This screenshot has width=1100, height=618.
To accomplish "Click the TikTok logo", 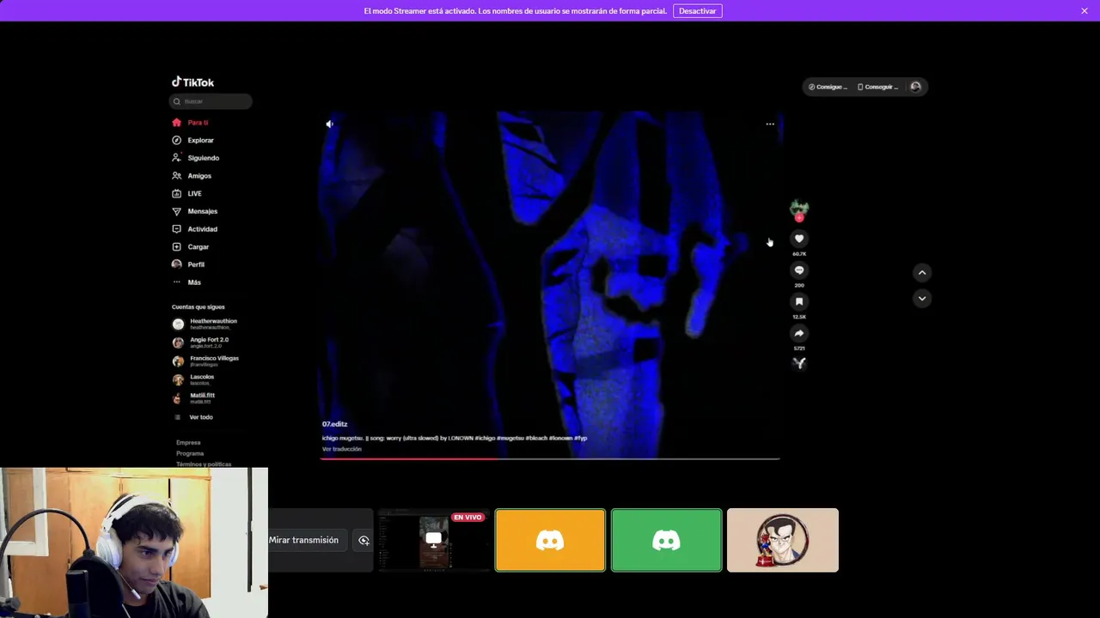I will coord(192,82).
